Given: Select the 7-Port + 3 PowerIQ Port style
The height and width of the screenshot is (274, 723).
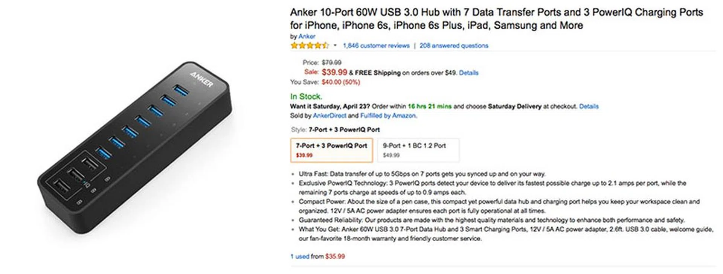Looking at the screenshot, I should coord(331,150).
